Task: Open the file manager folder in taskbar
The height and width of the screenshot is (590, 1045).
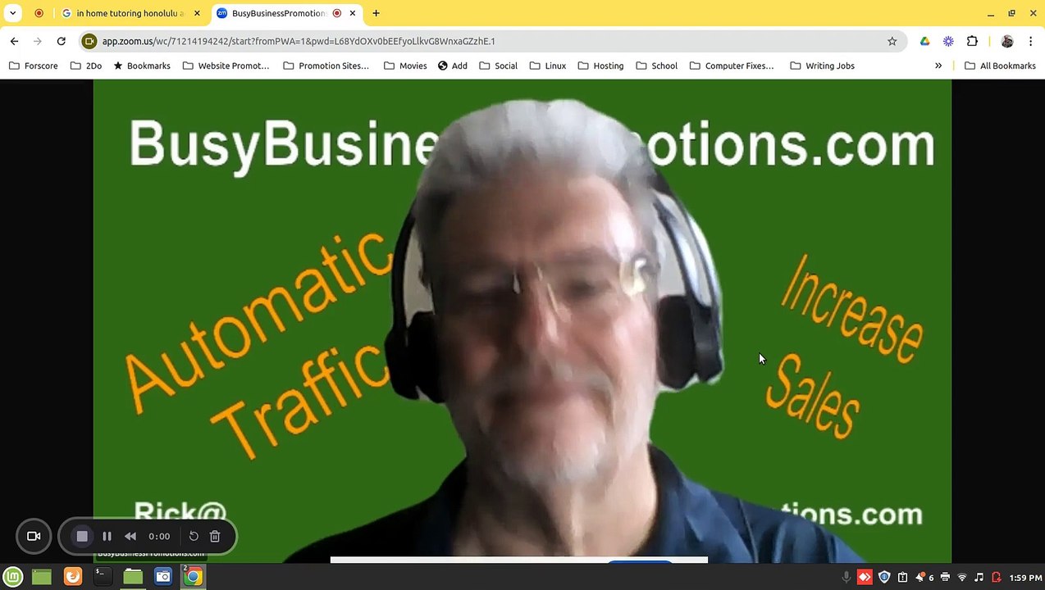Action: (x=133, y=577)
